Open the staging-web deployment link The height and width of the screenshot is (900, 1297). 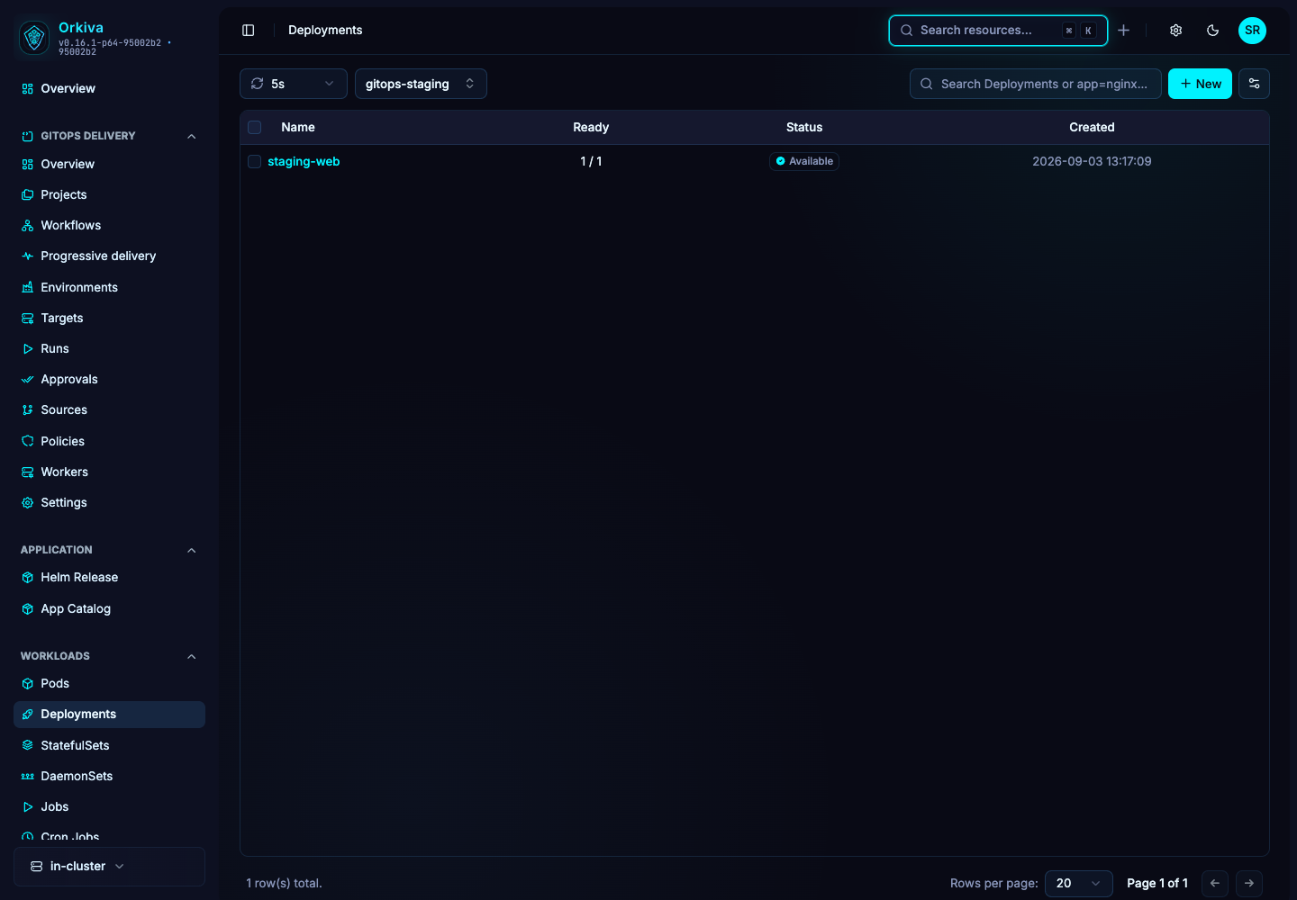click(304, 162)
